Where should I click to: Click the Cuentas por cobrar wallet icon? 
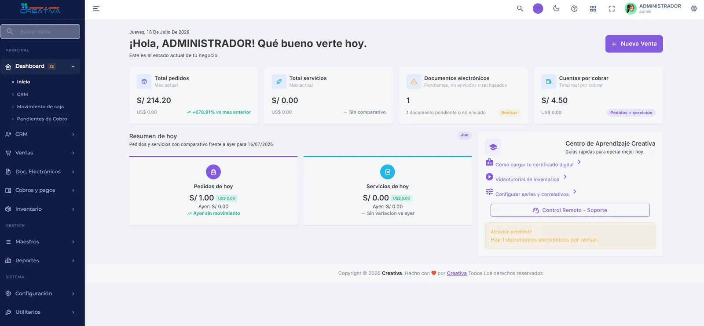coord(549,81)
